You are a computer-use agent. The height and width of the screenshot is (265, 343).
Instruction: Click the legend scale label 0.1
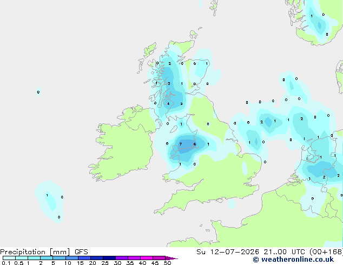pos(6,263)
